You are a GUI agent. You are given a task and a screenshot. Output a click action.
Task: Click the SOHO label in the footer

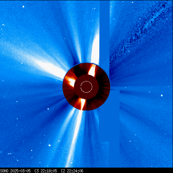click(x=4, y=171)
